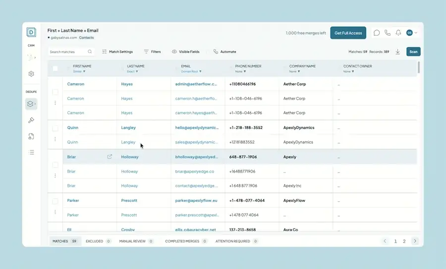Click phone number +12181883552
The width and height of the screenshot is (446, 269).
pos(242,142)
